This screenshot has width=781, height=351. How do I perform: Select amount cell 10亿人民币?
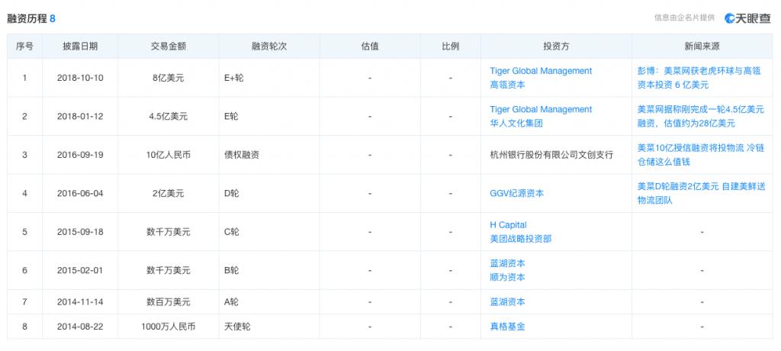point(169,155)
